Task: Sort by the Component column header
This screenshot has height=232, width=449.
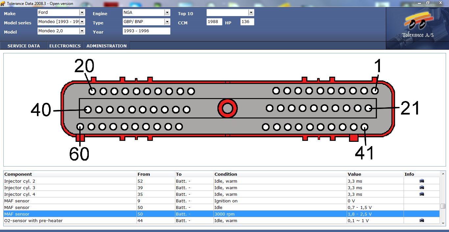Action: tap(70, 174)
